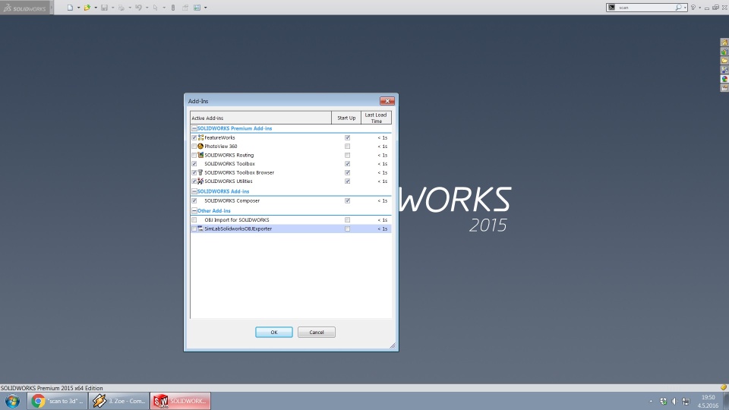The height and width of the screenshot is (410, 729).
Task: Click the Undo toolbar icon
Action: 138,8
